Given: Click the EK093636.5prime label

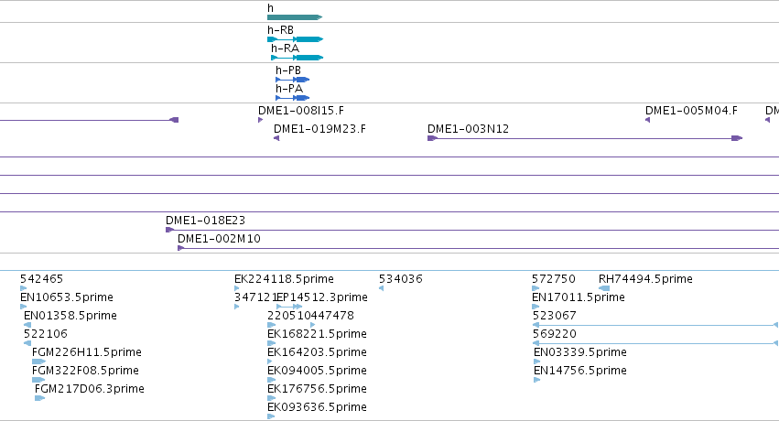Looking at the screenshot, I should coord(317,407).
